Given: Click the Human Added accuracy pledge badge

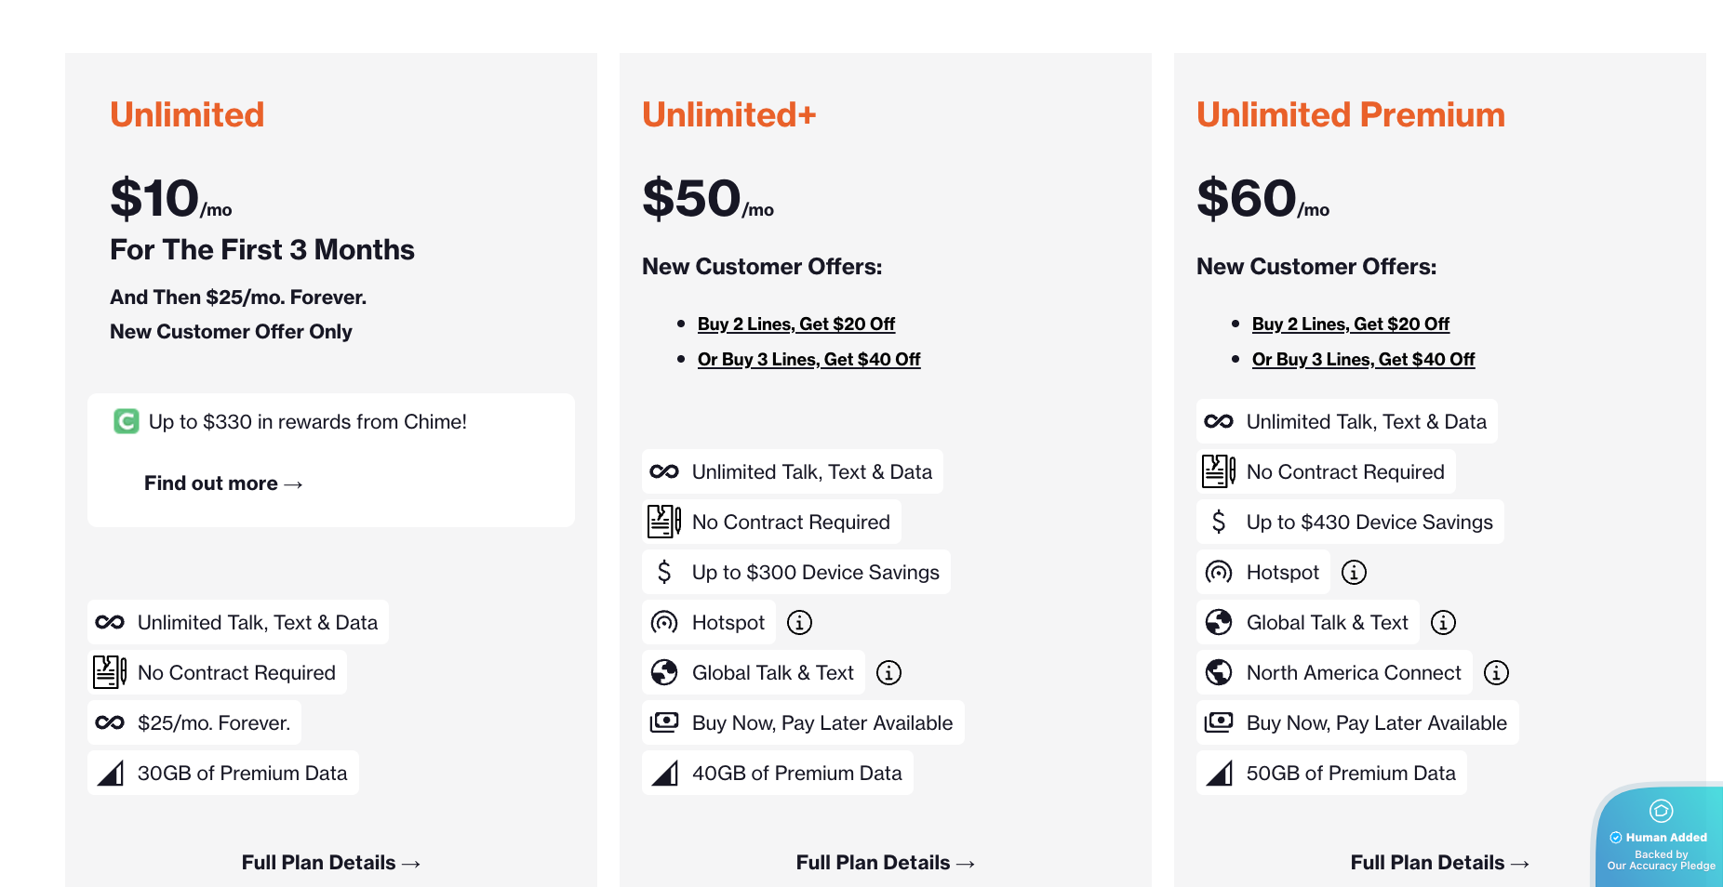Looking at the screenshot, I should 1661,837.
